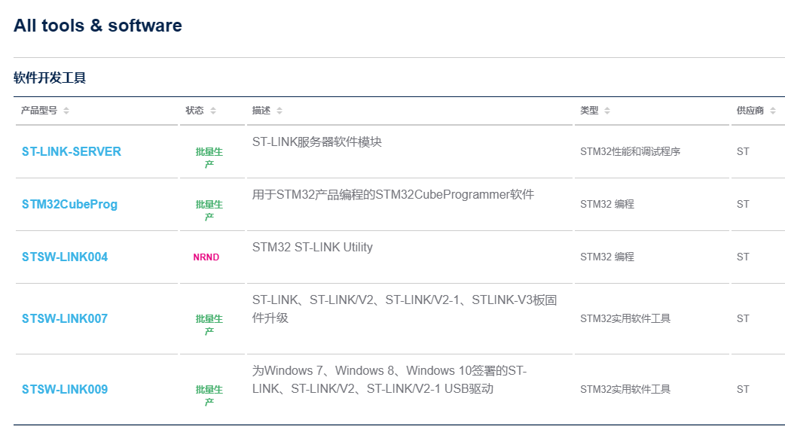Click the NRND status of STSW-LINK004
785x438 pixels.
[x=206, y=257]
